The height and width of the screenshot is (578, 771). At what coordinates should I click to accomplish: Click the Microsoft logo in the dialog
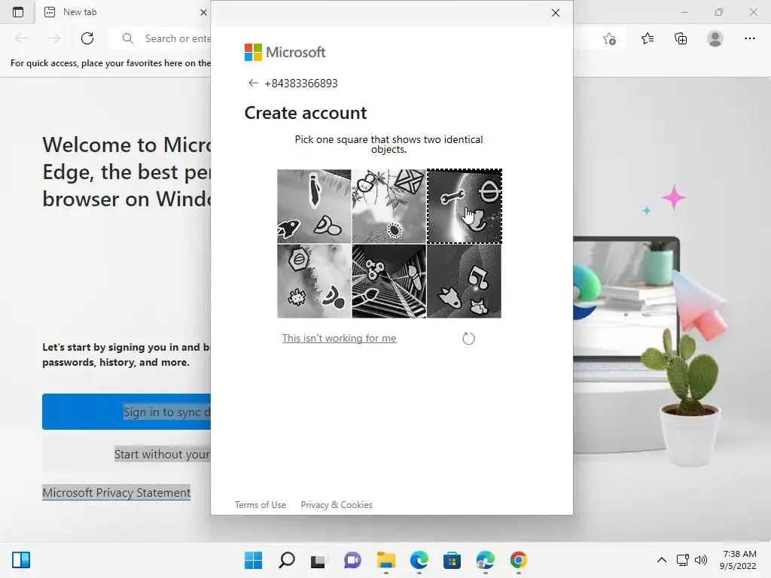point(285,52)
